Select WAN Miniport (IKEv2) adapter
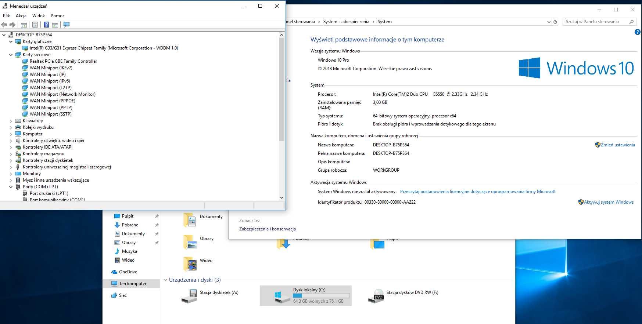 pos(51,68)
